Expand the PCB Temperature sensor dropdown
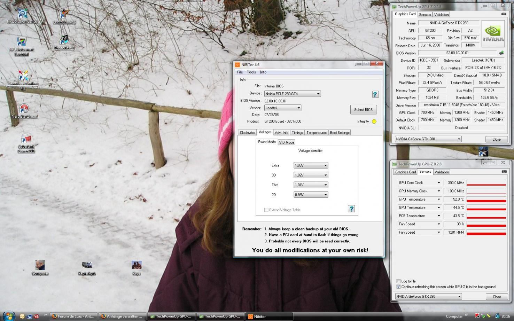Image resolution: width=514 pixels, height=321 pixels. (438, 216)
